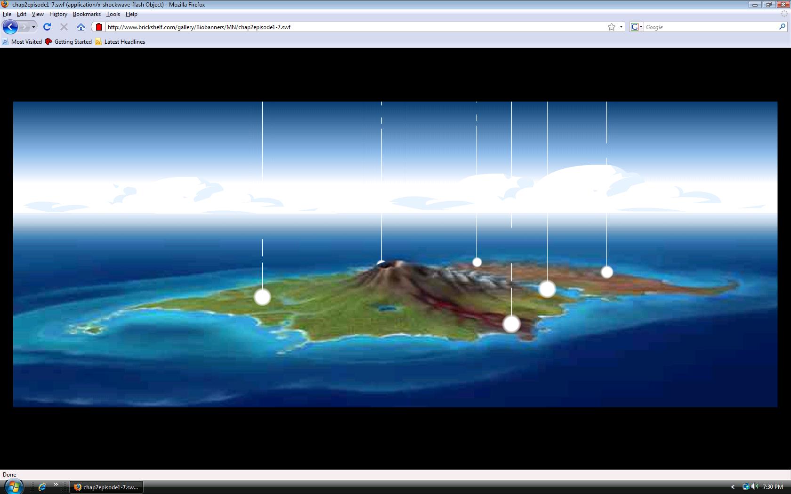The height and width of the screenshot is (494, 791).
Task: Open the back/forward history dropdown arrow
Action: pyautogui.click(x=33, y=27)
